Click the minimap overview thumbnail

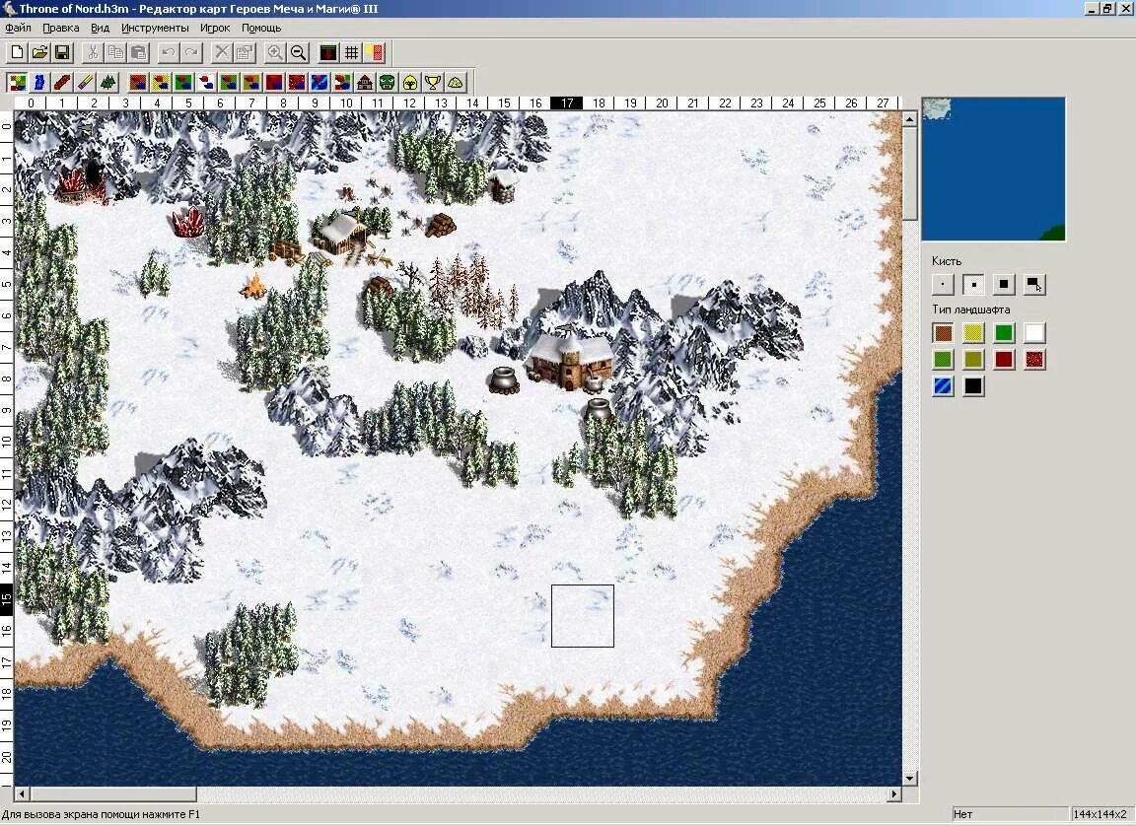pos(993,169)
